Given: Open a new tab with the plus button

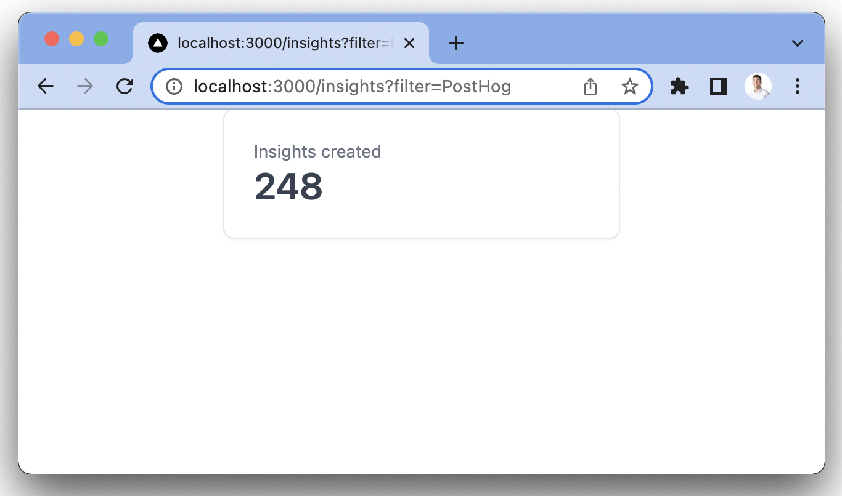Looking at the screenshot, I should (x=456, y=43).
